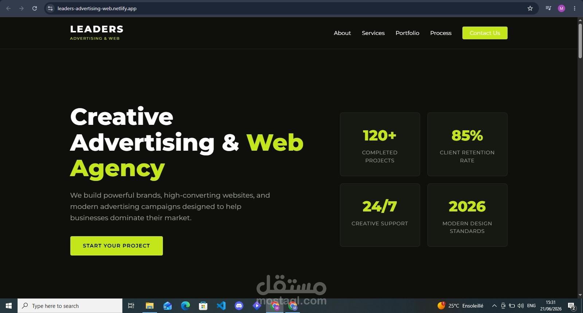The width and height of the screenshot is (583, 313).
Task: Open site information icon in address bar
Action: point(50,8)
